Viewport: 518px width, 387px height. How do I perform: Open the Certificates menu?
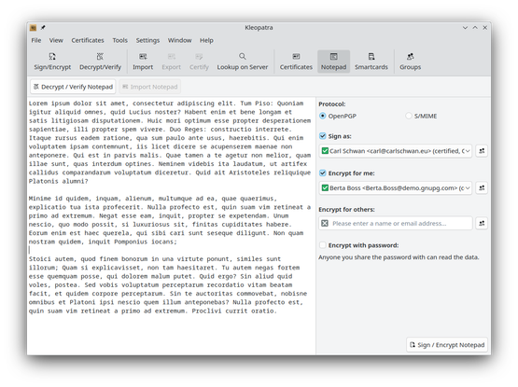point(88,40)
